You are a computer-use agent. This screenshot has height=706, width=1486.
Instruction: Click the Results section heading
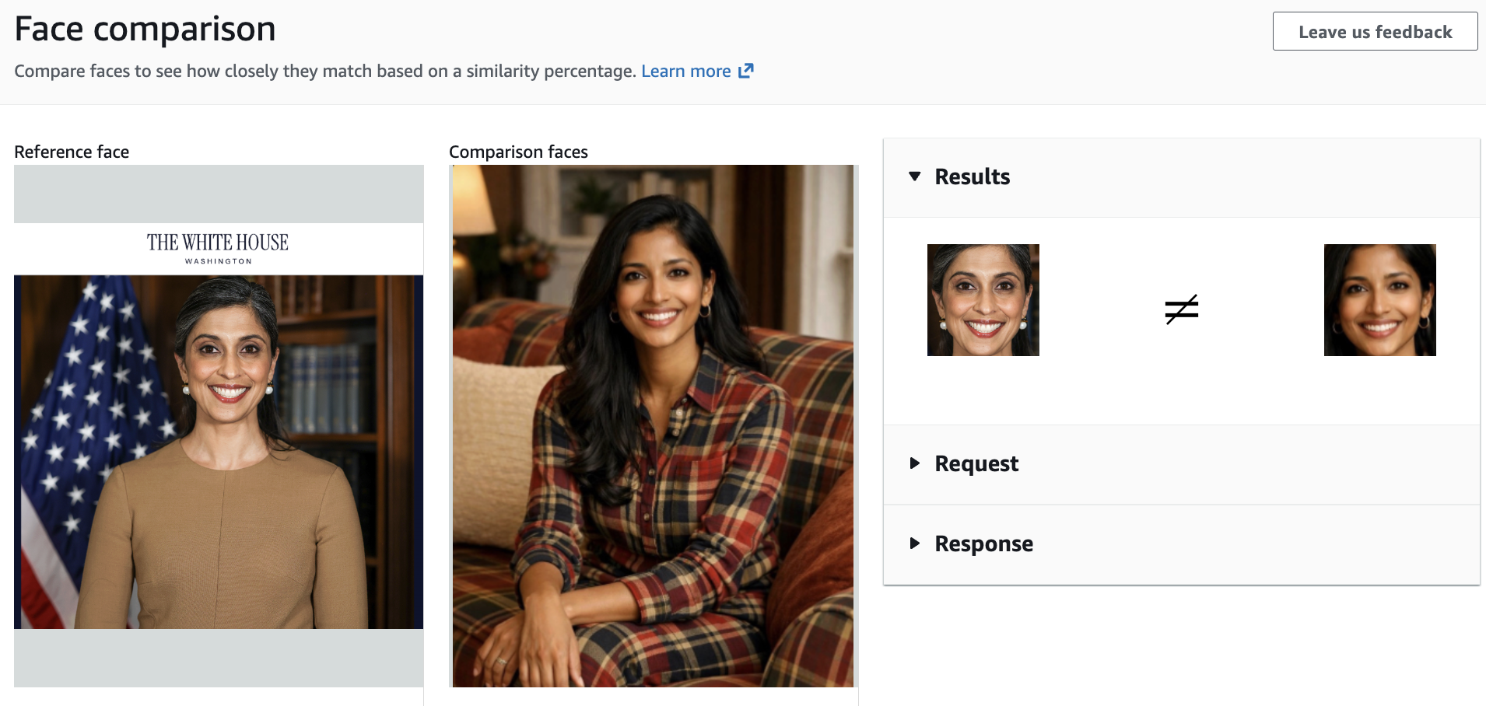973,177
